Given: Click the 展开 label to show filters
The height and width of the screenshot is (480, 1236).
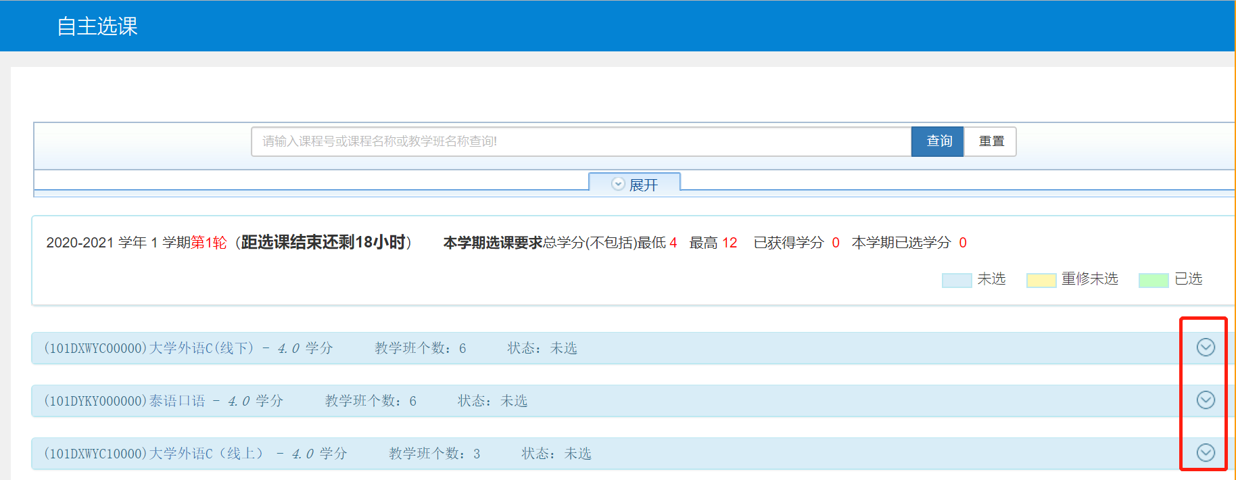Looking at the screenshot, I should pyautogui.click(x=643, y=185).
